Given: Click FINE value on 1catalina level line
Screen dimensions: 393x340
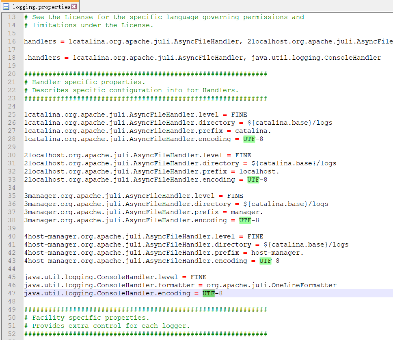Looking at the screenshot, I should (239, 115).
